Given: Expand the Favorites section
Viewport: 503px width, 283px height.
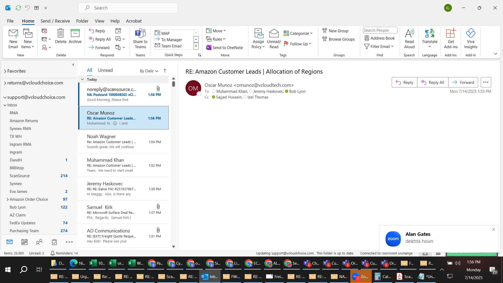Looking at the screenshot, I should pos(5,71).
